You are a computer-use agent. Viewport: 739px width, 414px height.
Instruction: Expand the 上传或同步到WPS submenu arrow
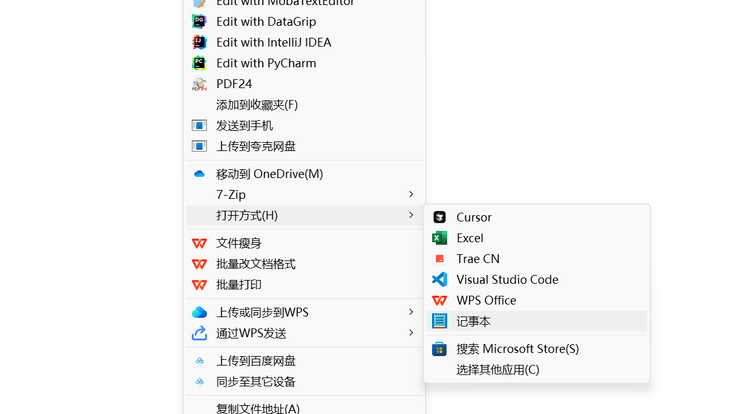[x=411, y=312]
